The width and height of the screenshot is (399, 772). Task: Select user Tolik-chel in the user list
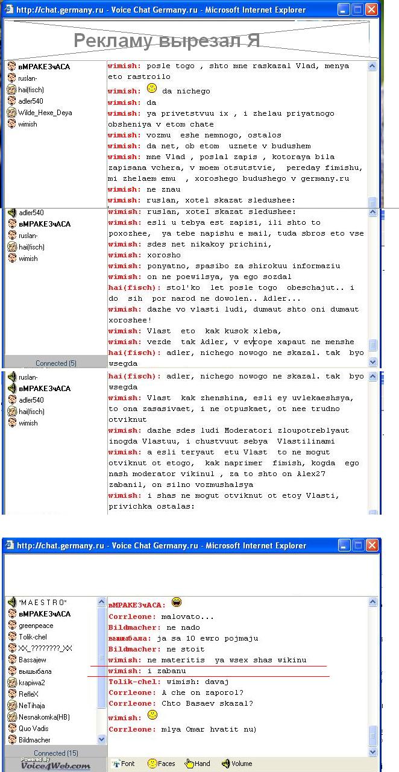tap(33, 637)
